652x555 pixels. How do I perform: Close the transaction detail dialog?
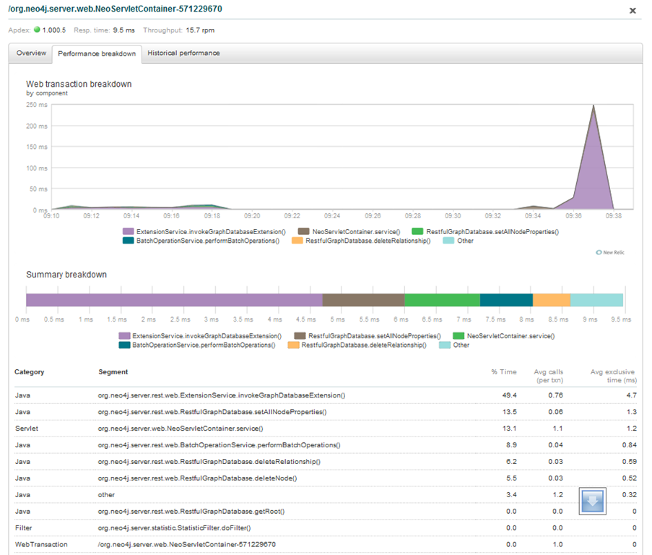click(633, 11)
